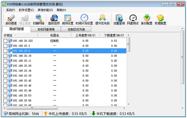Tick checkbox of 192.168.20.10

click(5, 56)
